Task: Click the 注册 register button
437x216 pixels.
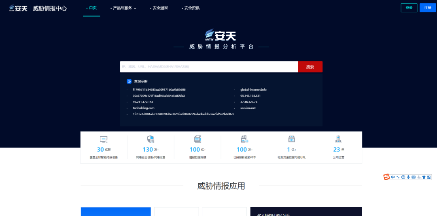Action: coord(428,8)
